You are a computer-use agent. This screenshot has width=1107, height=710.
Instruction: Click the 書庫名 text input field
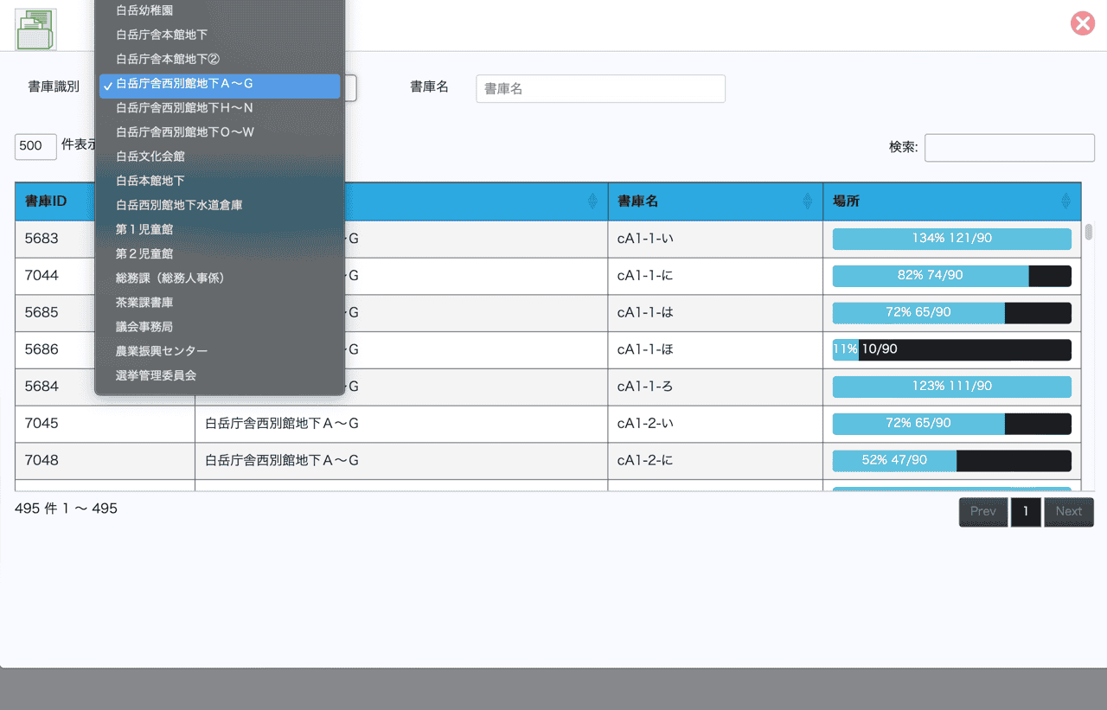[600, 88]
